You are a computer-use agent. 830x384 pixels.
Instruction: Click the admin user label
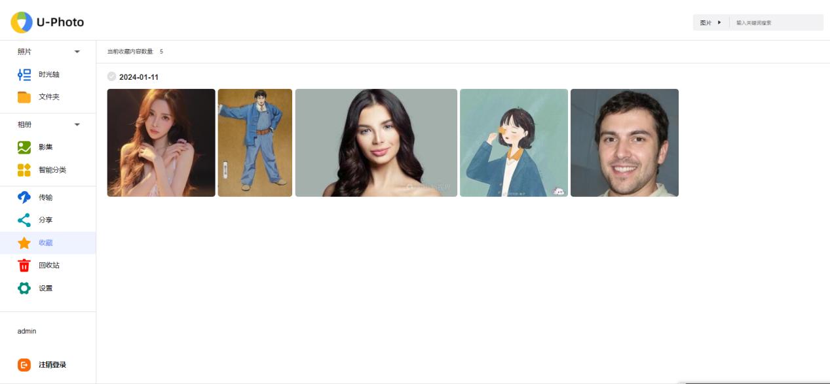pos(27,331)
